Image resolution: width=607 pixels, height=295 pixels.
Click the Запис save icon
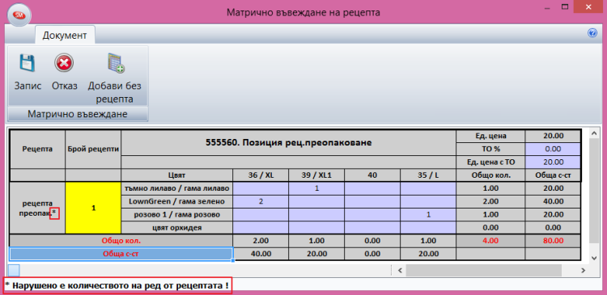[28, 62]
